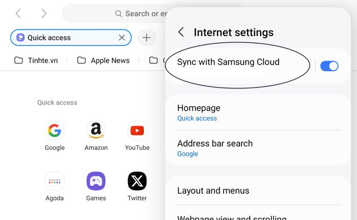
Task: Open Google quick access shortcut
Action: coord(55,136)
